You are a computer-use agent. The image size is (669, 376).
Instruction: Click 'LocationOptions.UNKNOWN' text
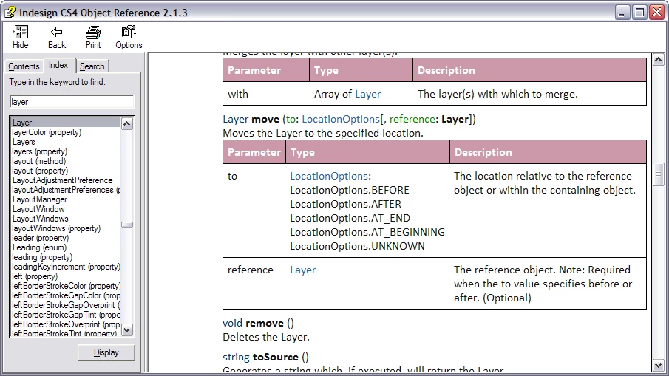coord(358,247)
